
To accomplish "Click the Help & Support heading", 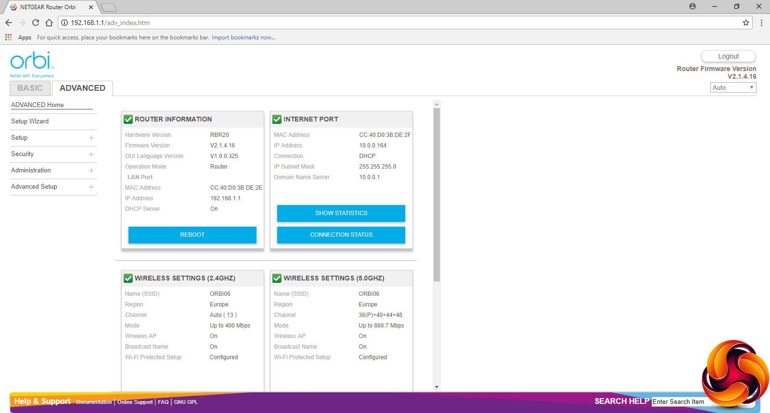I will 42,401.
